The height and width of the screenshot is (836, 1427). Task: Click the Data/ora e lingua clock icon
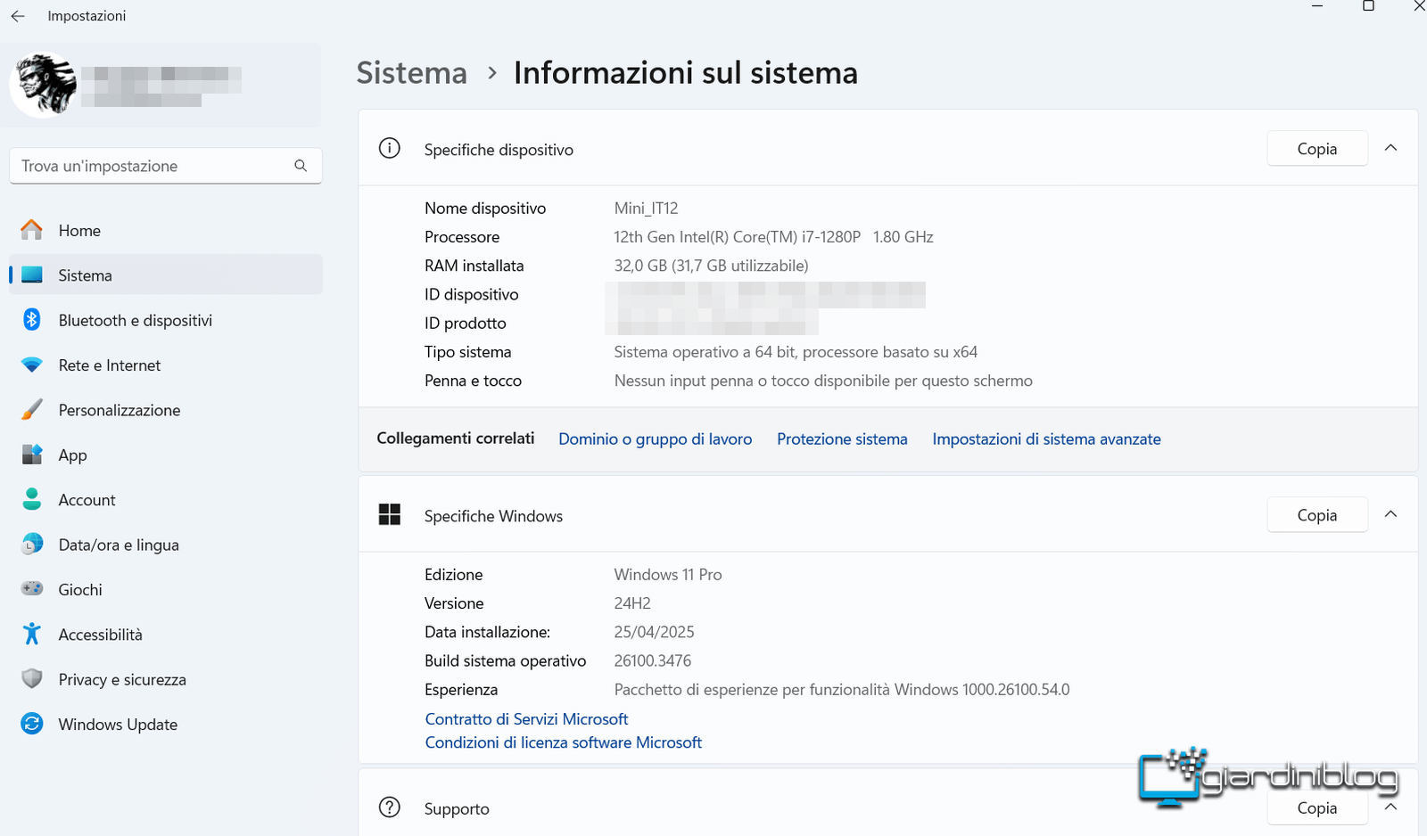tap(32, 545)
